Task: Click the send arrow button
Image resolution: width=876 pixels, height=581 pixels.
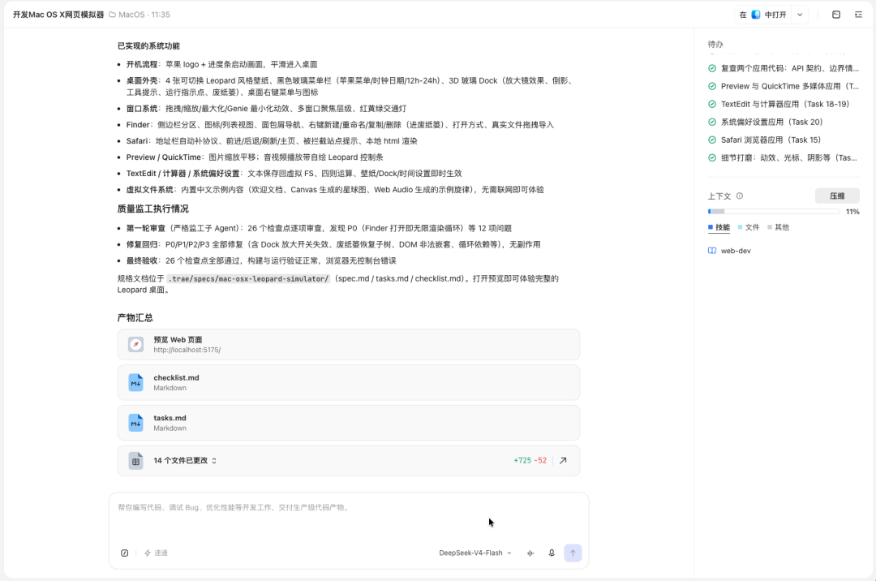Action: coord(573,553)
